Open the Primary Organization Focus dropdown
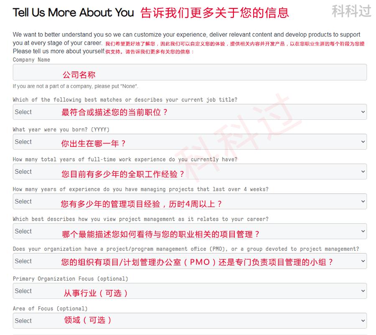 (x=188, y=291)
